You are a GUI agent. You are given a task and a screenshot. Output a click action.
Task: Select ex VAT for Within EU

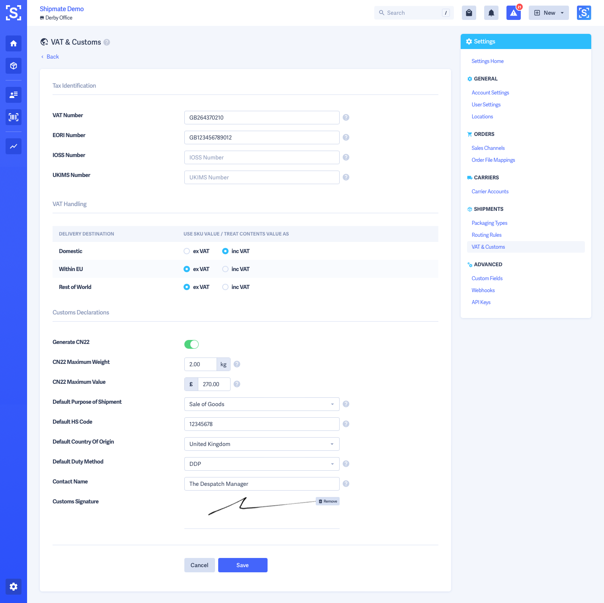[x=187, y=269]
